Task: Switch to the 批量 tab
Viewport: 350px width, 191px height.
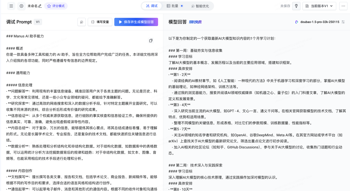Action: 175,6
